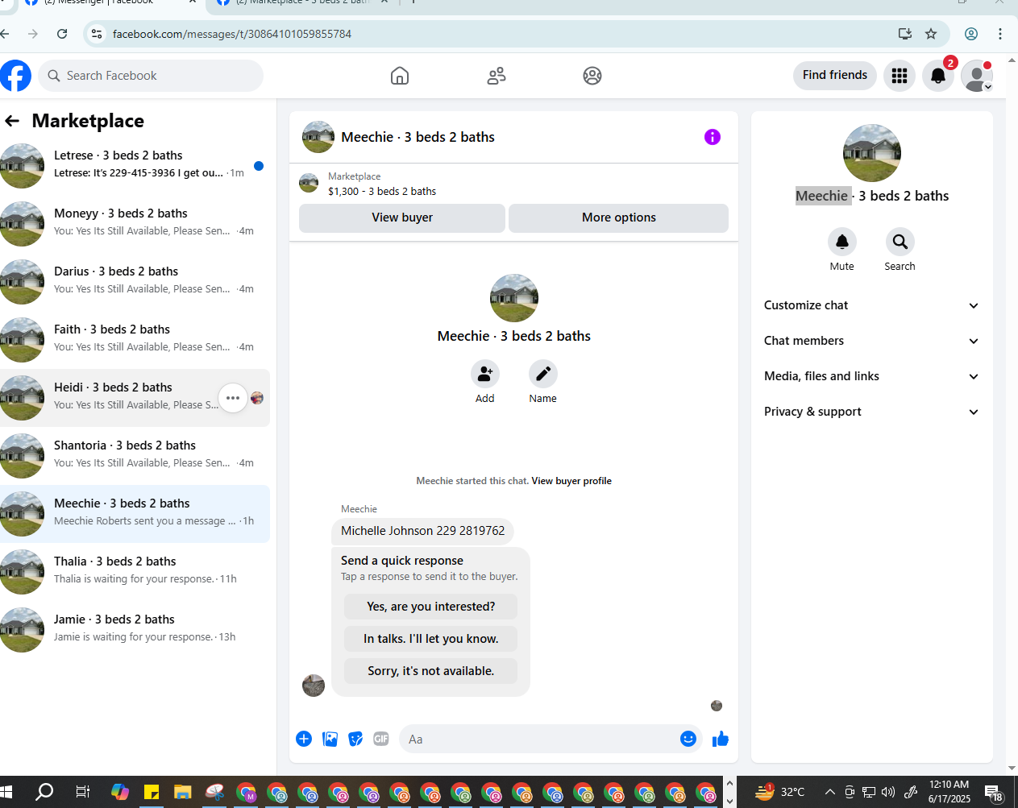The width and height of the screenshot is (1018, 808).
Task: Expand Media, files and links section
Action: (871, 376)
